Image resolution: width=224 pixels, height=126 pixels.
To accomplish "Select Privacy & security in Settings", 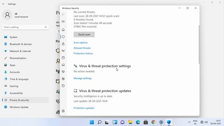I will click(26, 100).
